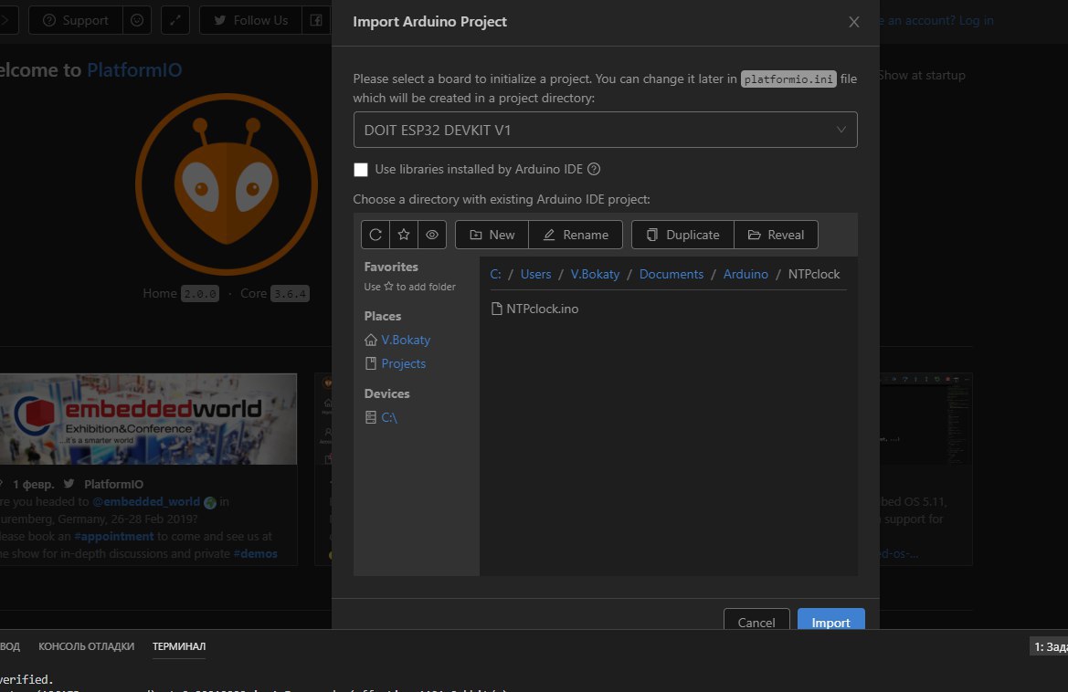
Task: Click the PlatformIO alien logo
Action: [227, 184]
